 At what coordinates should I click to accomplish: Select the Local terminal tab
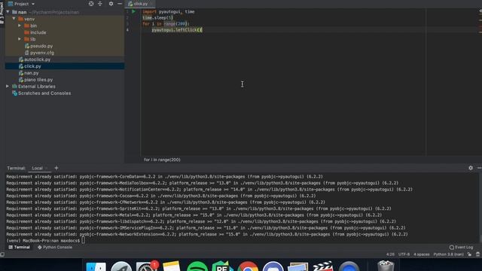37,168
